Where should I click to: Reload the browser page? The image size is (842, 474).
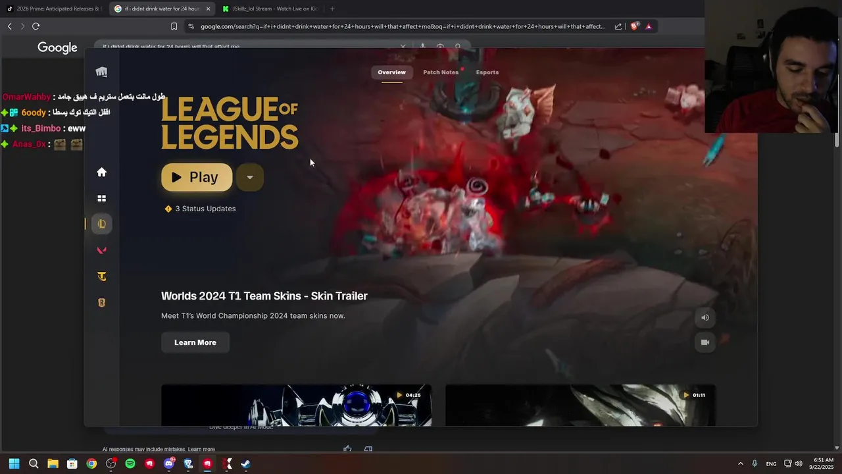pyautogui.click(x=36, y=26)
